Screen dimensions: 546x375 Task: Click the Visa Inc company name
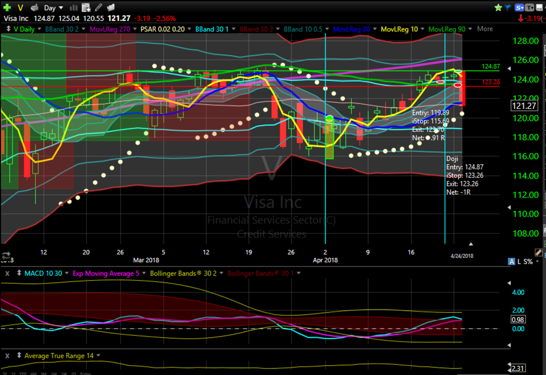pyautogui.click(x=16, y=18)
